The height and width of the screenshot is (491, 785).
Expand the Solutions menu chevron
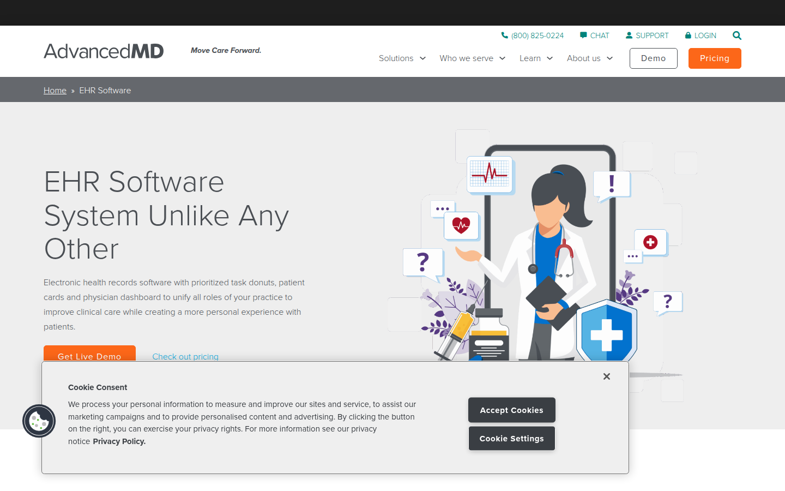[422, 58]
